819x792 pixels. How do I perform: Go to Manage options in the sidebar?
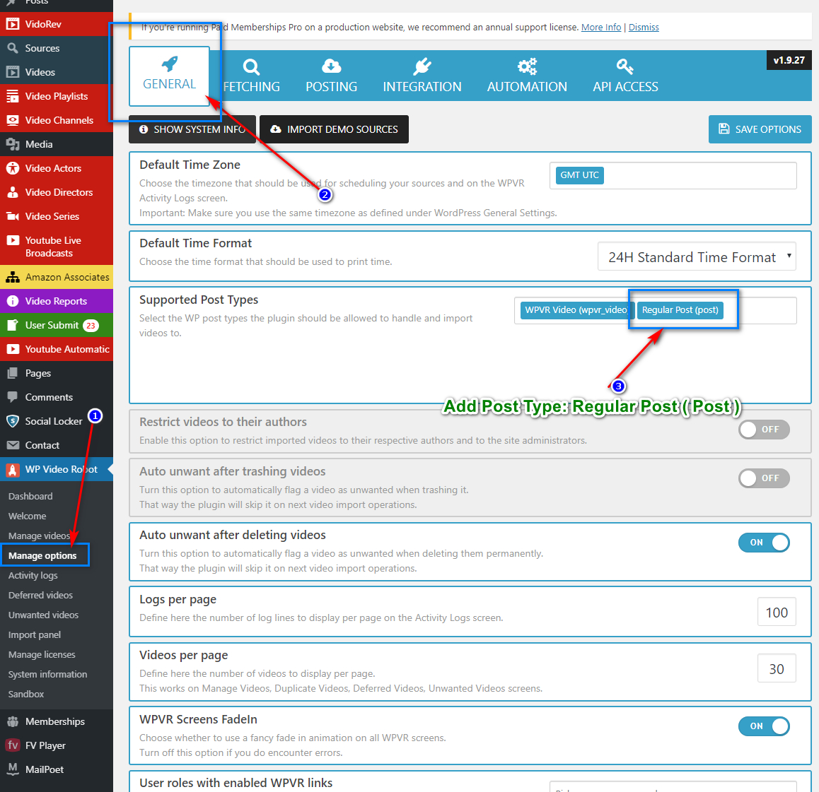point(42,555)
